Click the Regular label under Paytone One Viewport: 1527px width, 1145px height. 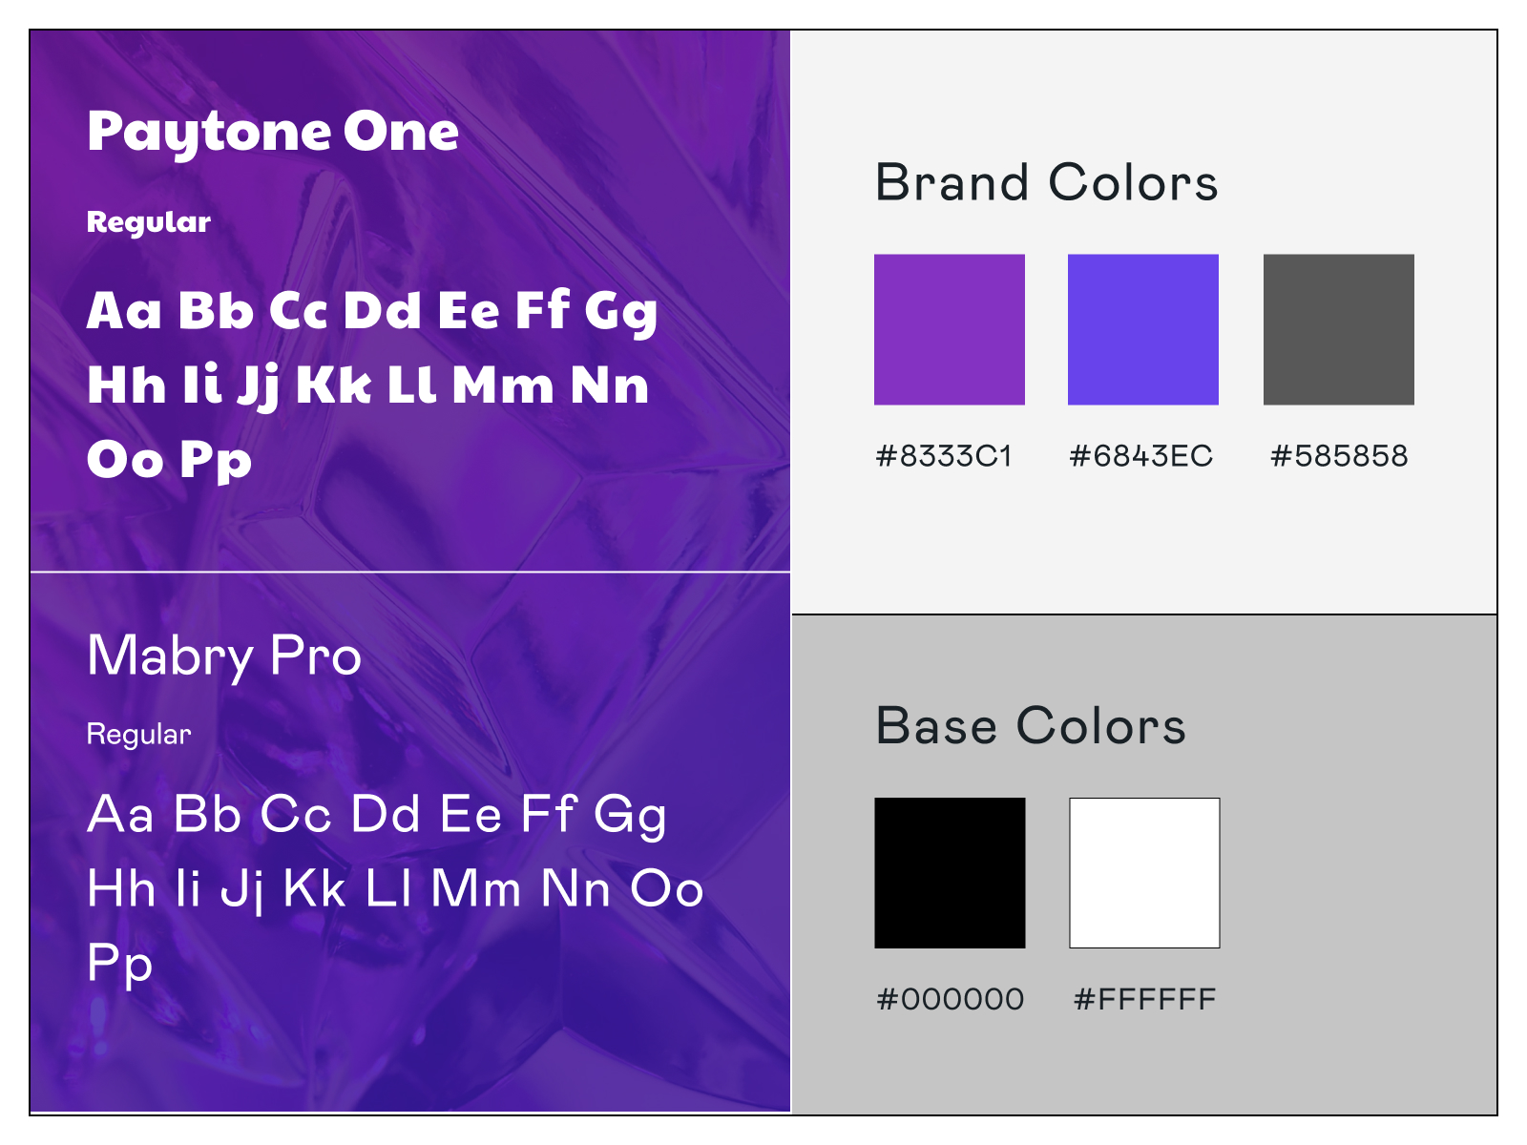pyautogui.click(x=148, y=222)
